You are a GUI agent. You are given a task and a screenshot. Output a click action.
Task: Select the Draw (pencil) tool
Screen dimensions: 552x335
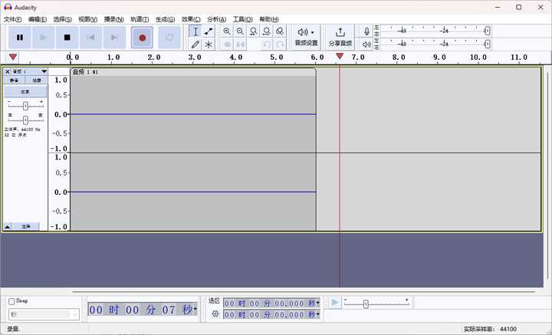[x=195, y=44]
